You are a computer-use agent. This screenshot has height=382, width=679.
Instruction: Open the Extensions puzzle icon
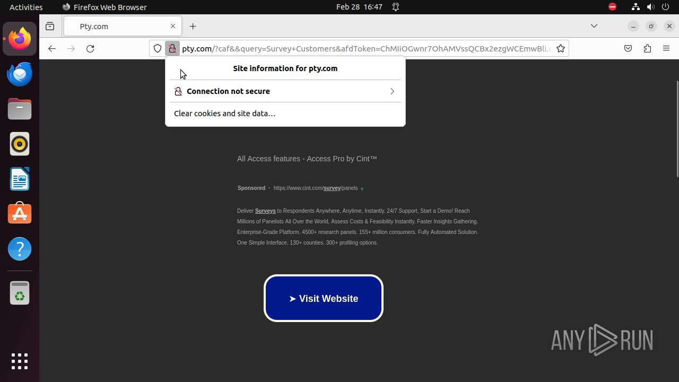pos(647,48)
